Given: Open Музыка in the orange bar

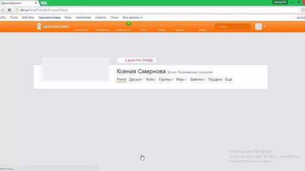Looking at the screenshot, I should [x=179, y=30].
